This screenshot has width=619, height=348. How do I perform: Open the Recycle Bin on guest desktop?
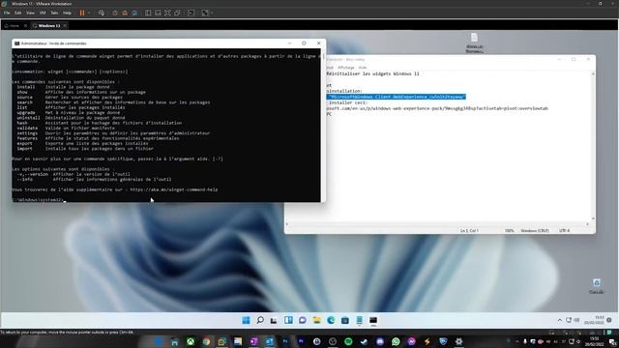pyautogui.click(x=596, y=286)
